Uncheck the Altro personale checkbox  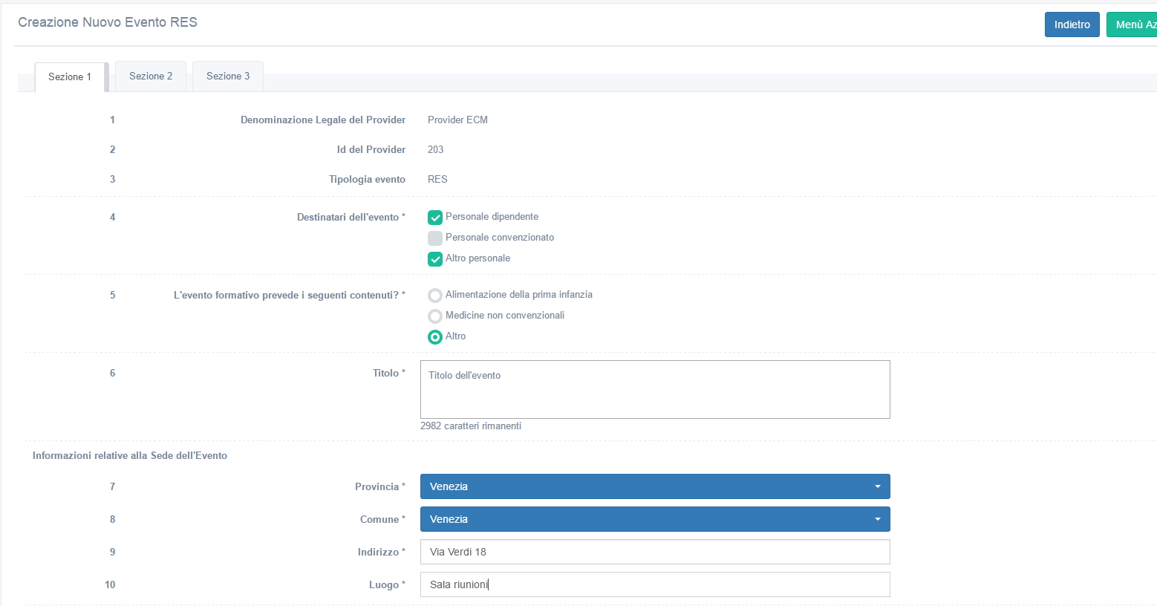pyautogui.click(x=435, y=259)
